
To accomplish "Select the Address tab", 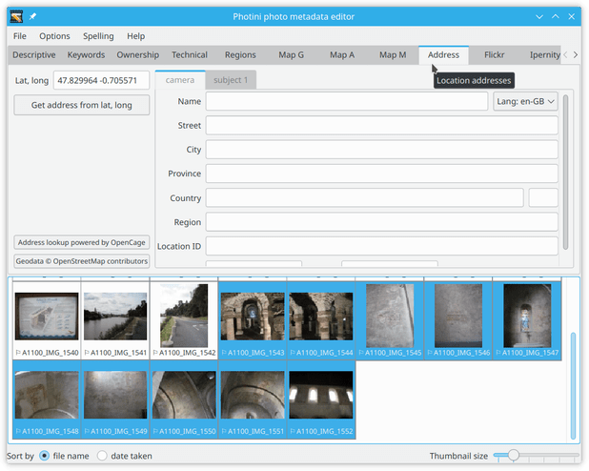I will point(443,55).
